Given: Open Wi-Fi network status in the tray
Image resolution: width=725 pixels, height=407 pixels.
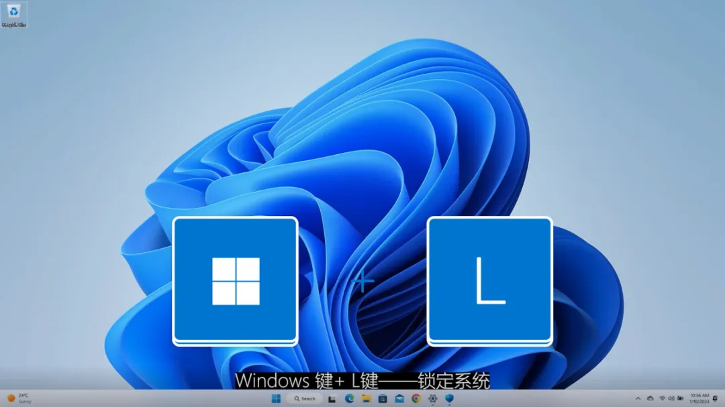Looking at the screenshot, I should pyautogui.click(x=663, y=398).
